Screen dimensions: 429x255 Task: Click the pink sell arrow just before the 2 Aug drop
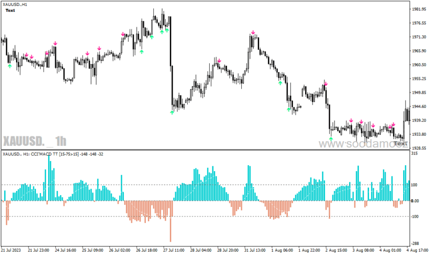point(326,84)
